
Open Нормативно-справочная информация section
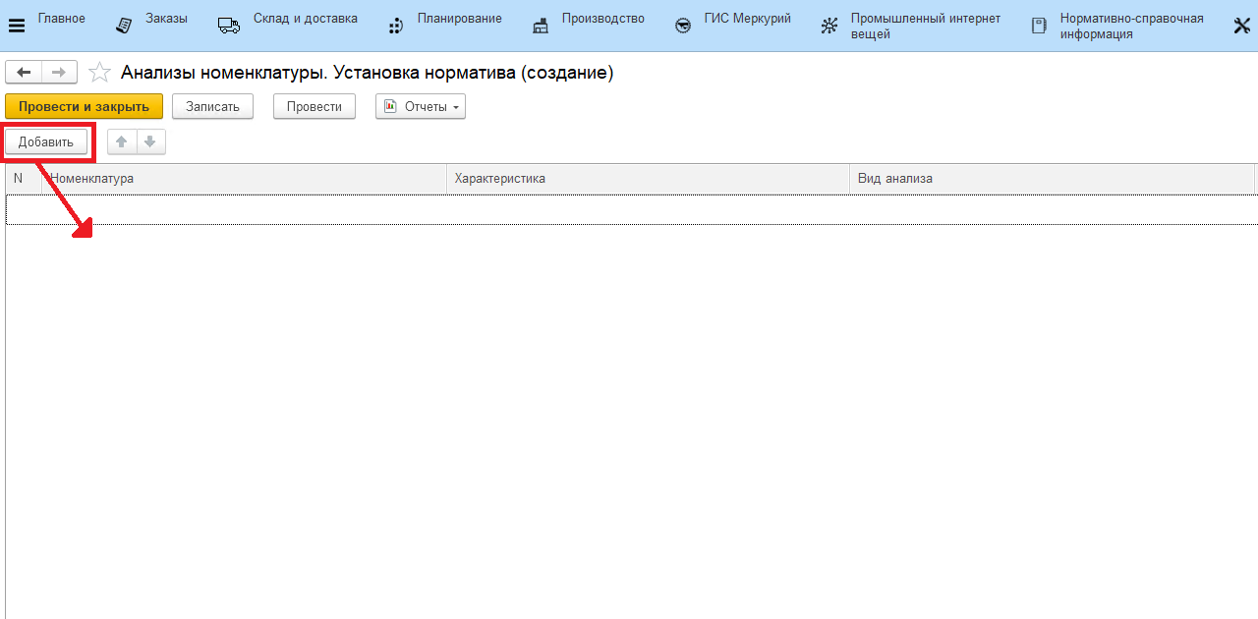1130,26
